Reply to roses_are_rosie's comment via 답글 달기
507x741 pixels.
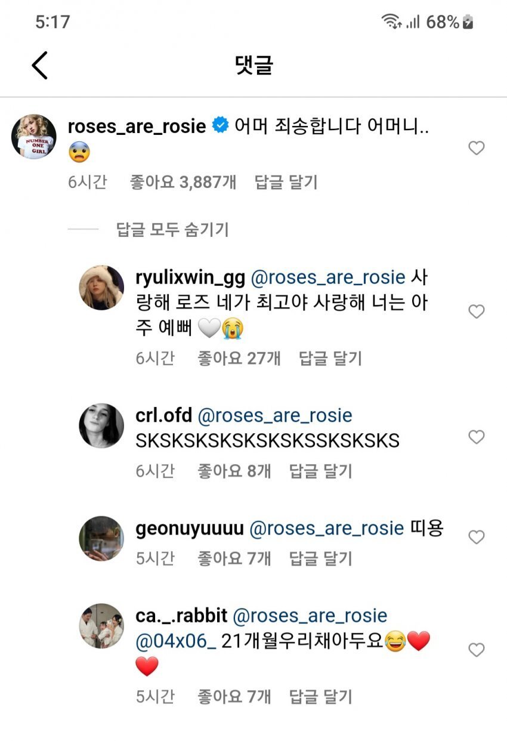[286, 182]
